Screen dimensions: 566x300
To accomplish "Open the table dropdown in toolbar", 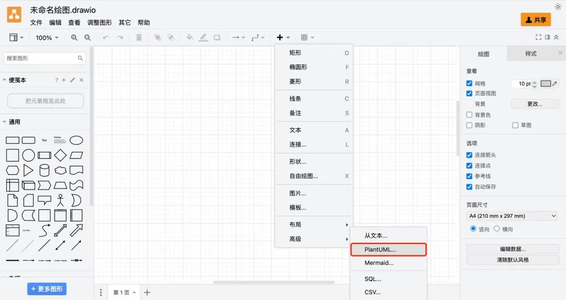I will coord(308,38).
